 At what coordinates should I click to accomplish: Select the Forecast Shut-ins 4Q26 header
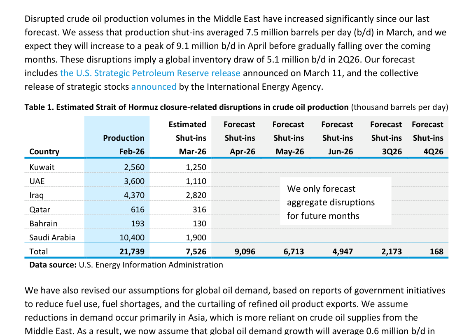point(428,138)
